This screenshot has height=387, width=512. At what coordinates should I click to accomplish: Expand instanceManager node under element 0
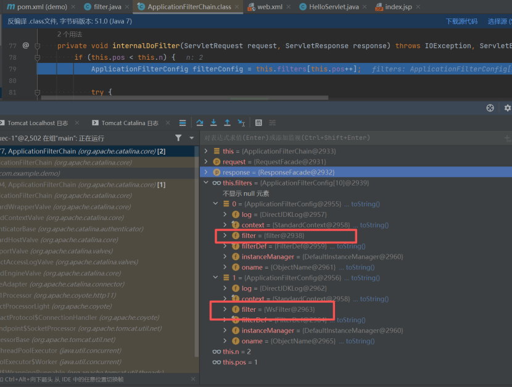pyautogui.click(x=225, y=256)
